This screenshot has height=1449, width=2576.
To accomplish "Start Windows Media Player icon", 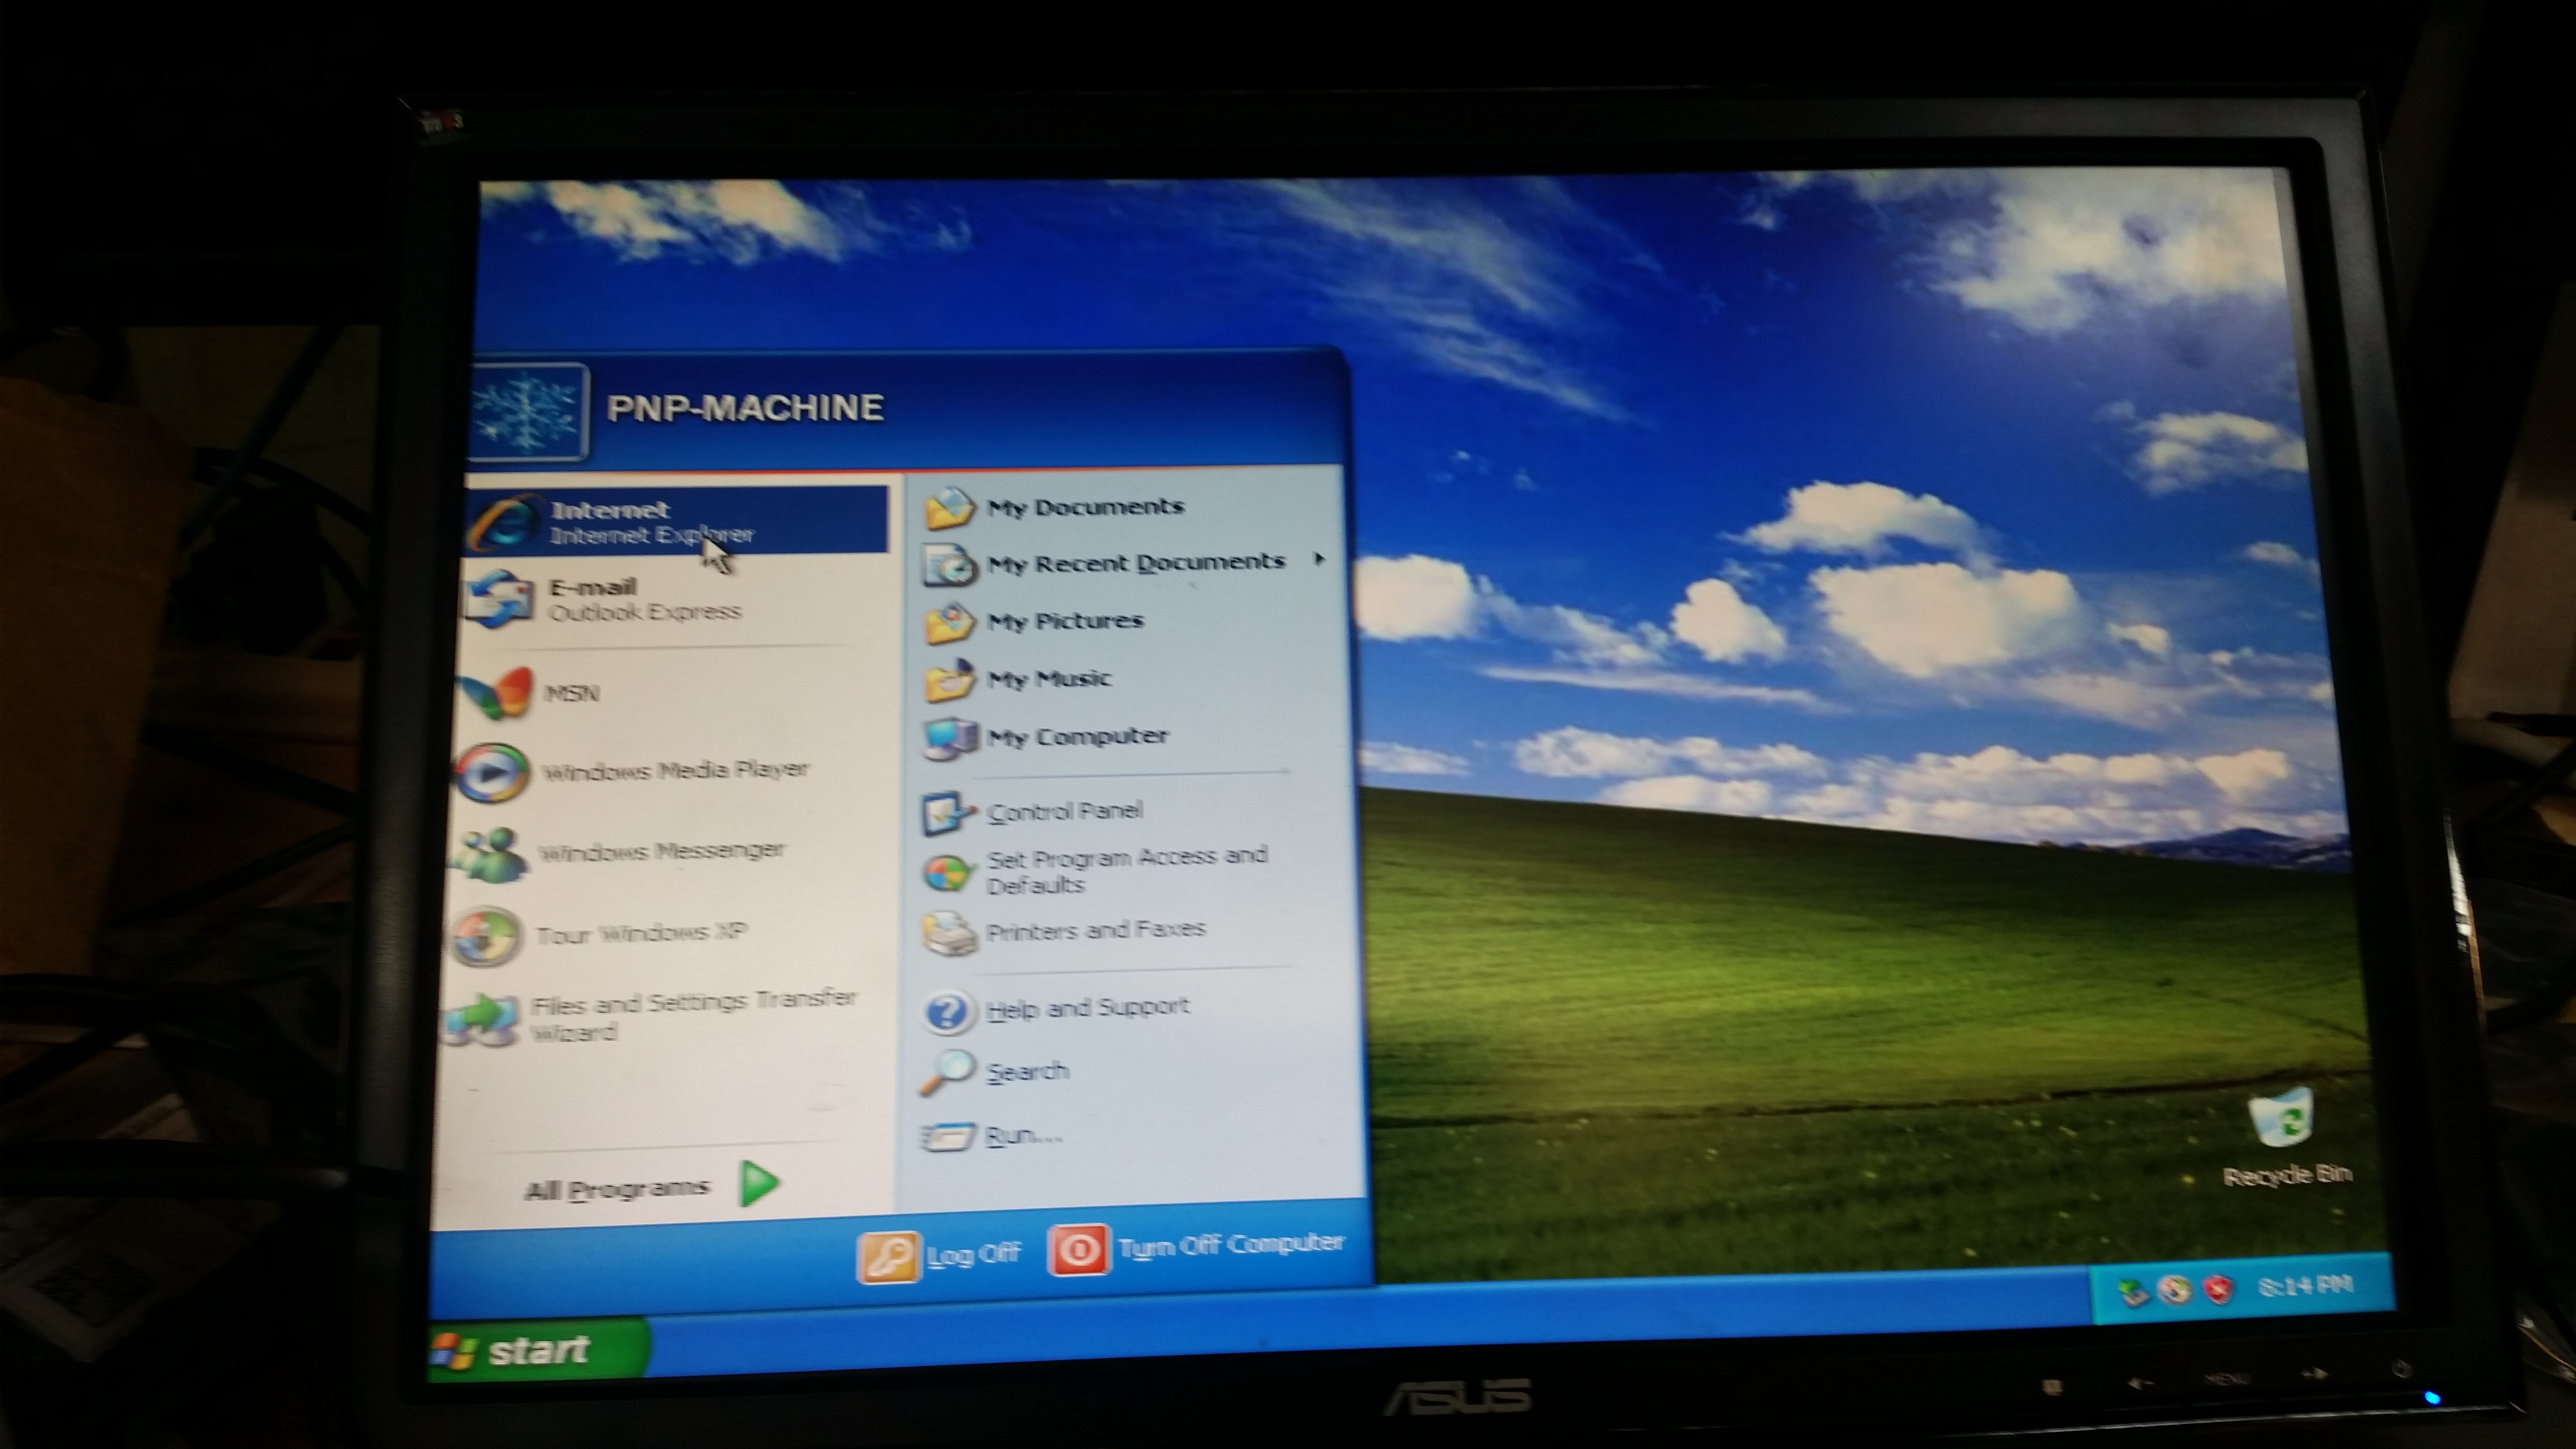I will [x=490, y=774].
